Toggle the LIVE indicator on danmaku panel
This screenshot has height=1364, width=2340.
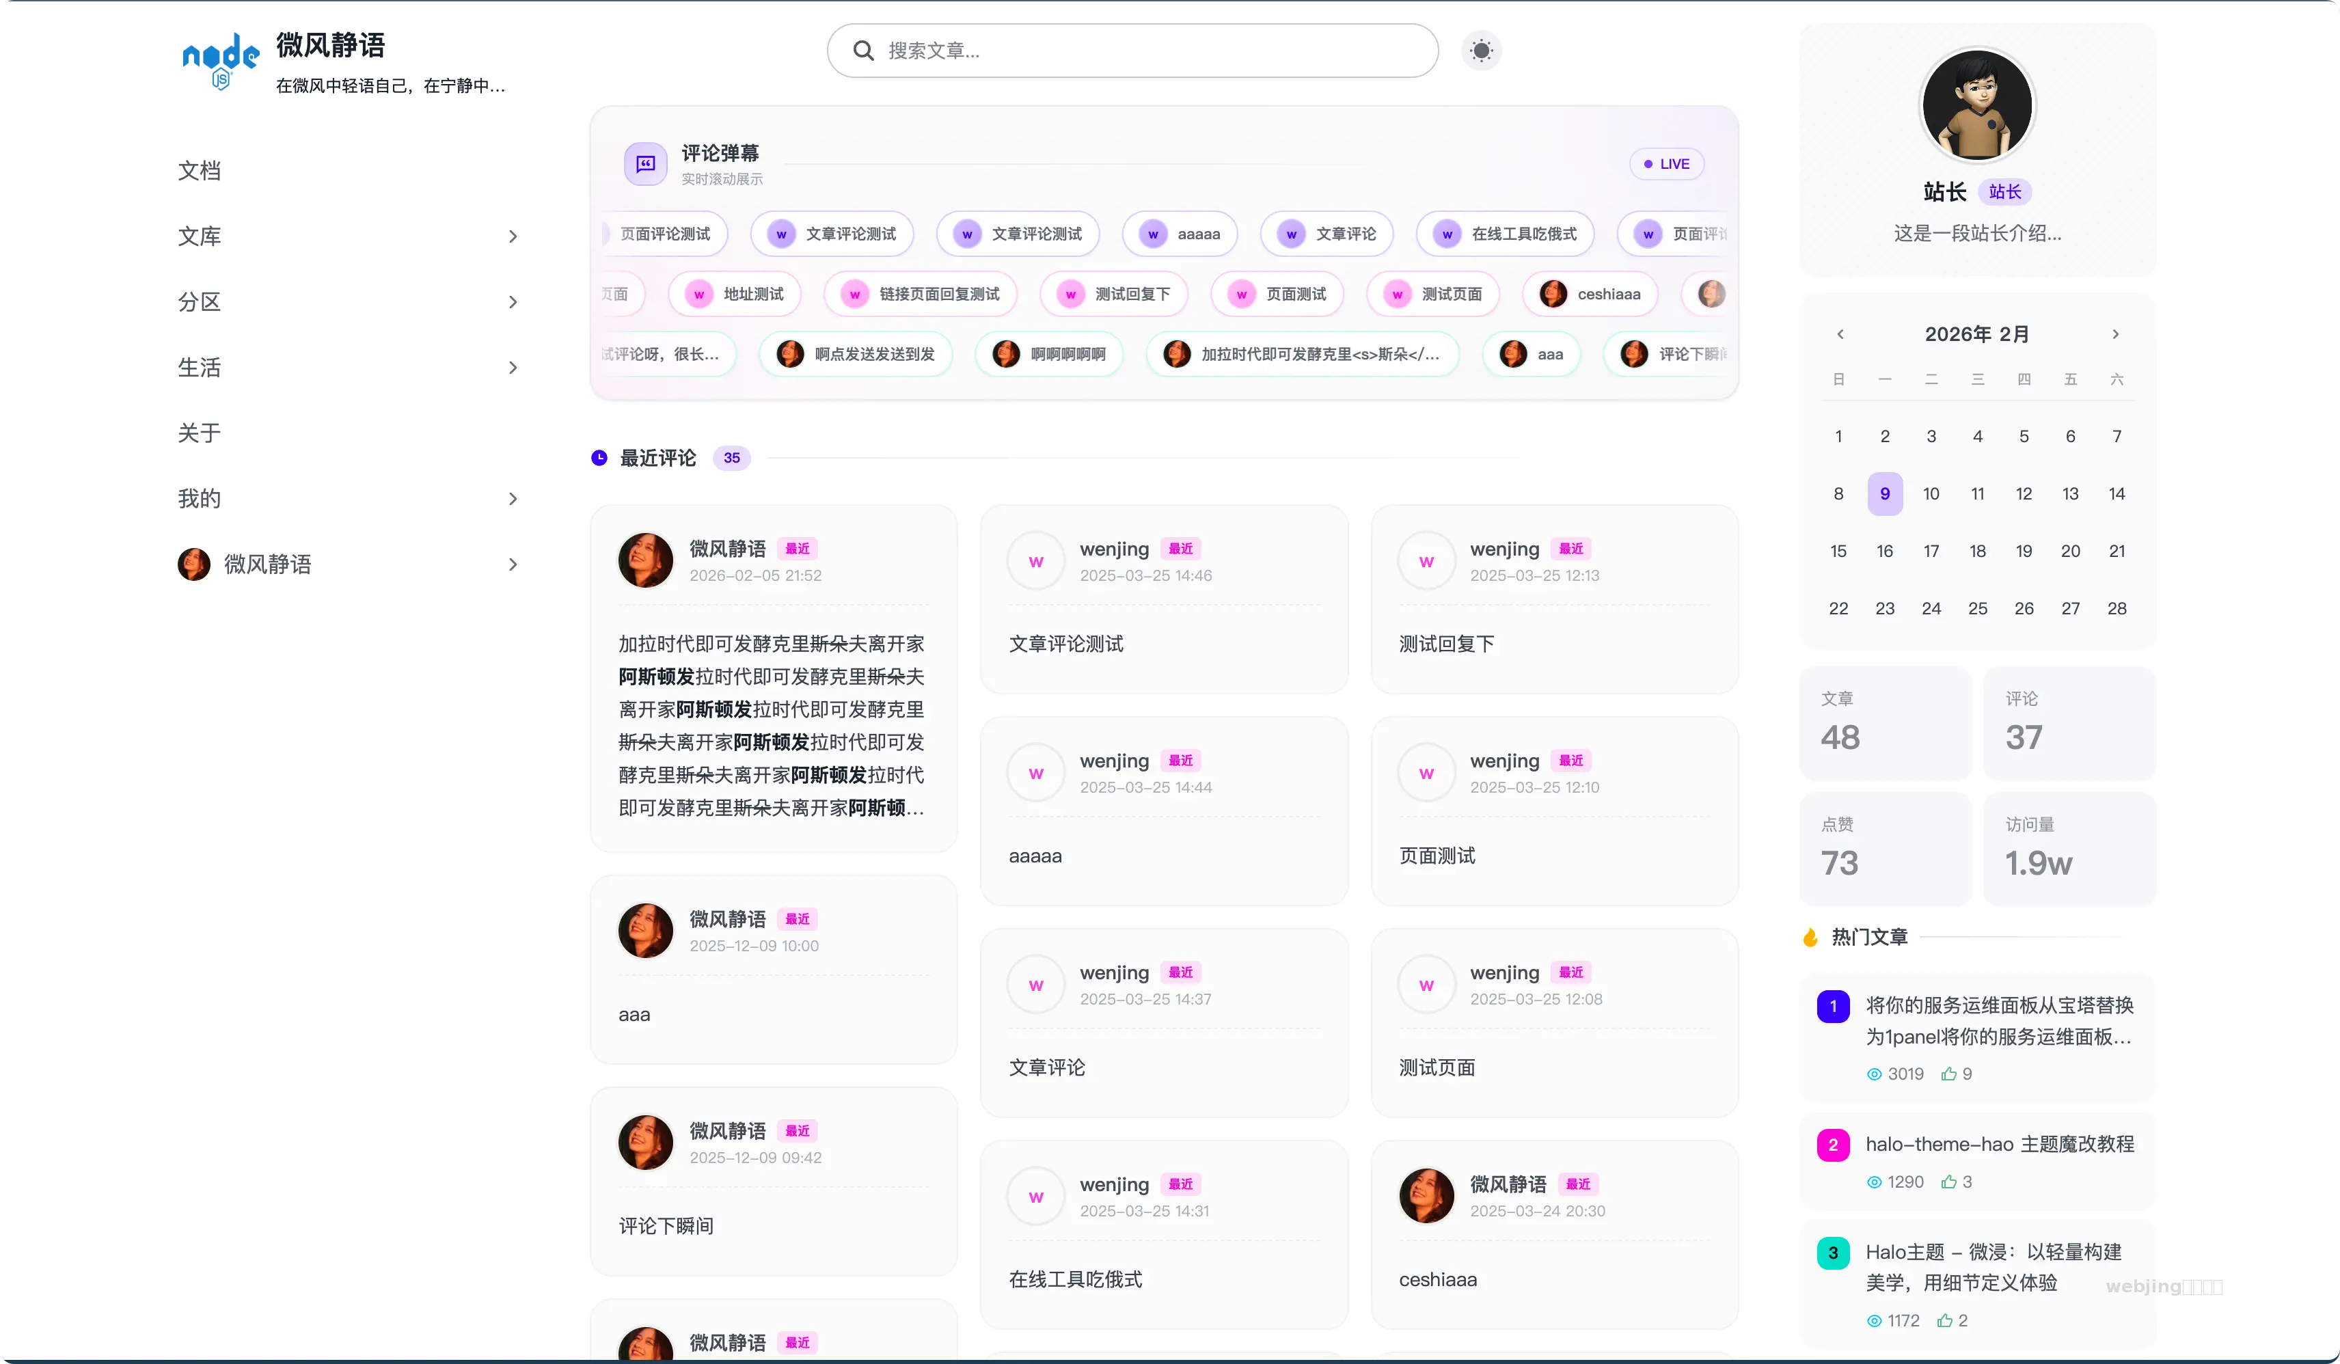click(1667, 163)
